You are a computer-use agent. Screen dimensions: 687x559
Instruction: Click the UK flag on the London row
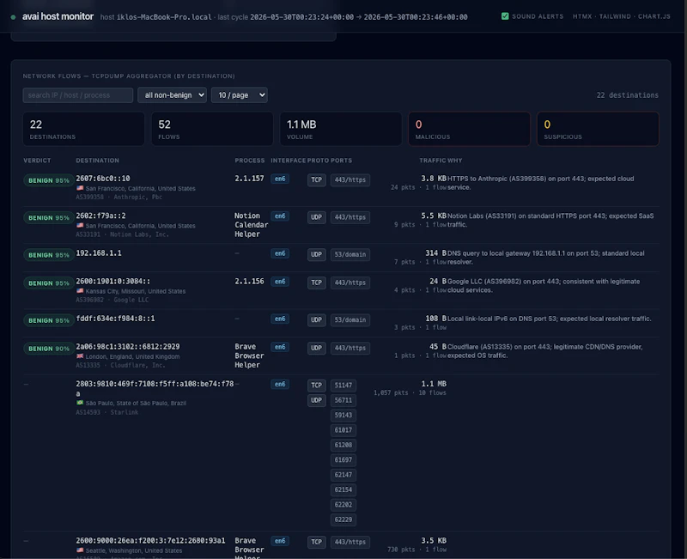tap(80, 356)
